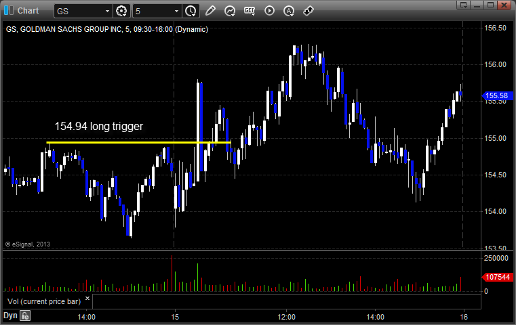516x325 pixels.
Task: Click the GET tools icon
Action: tap(250, 11)
